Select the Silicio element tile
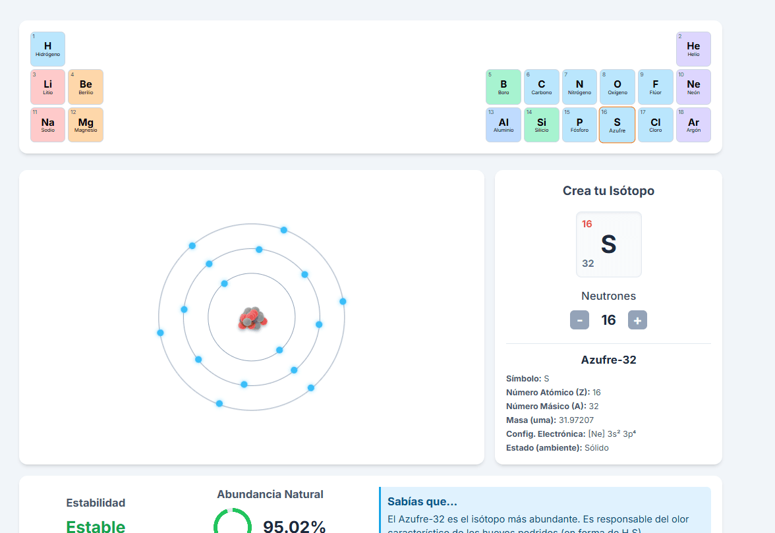The height and width of the screenshot is (533, 775). (x=541, y=125)
